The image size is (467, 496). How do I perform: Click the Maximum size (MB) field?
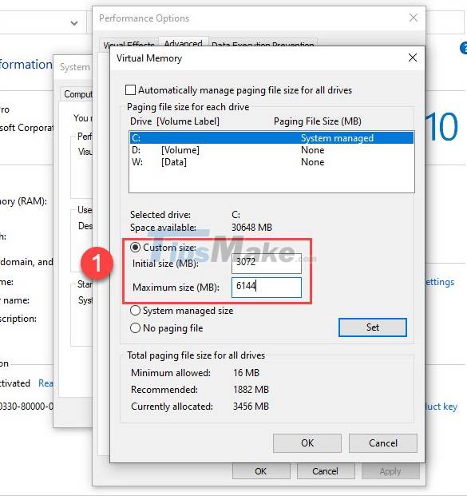[266, 288]
